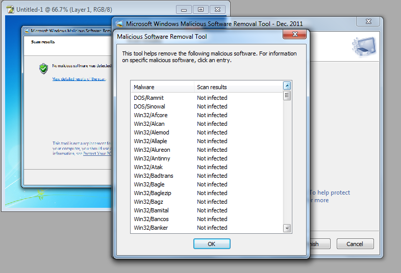Restore the Untitled-1 document window size
The image size is (401, 273).
[x=200, y=9]
